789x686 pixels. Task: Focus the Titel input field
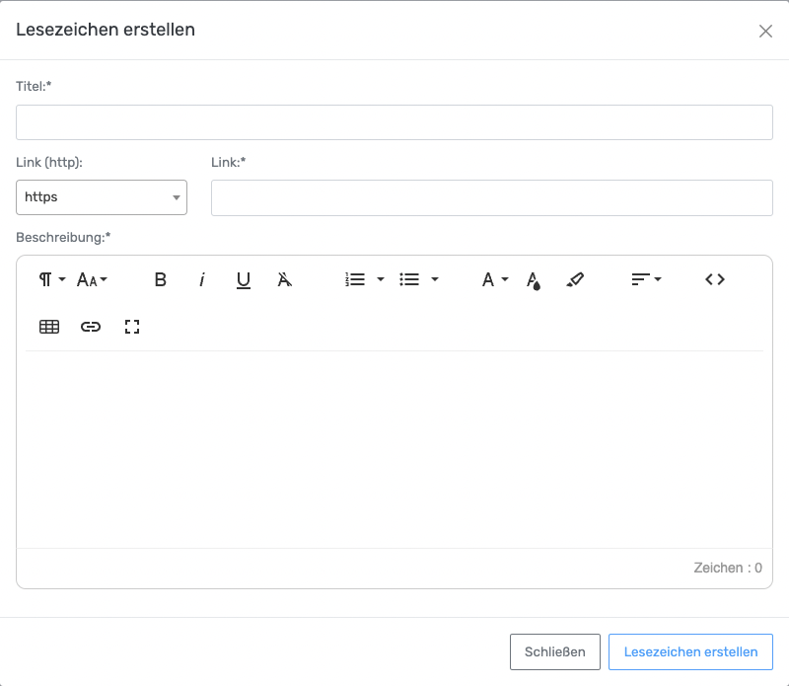394,122
